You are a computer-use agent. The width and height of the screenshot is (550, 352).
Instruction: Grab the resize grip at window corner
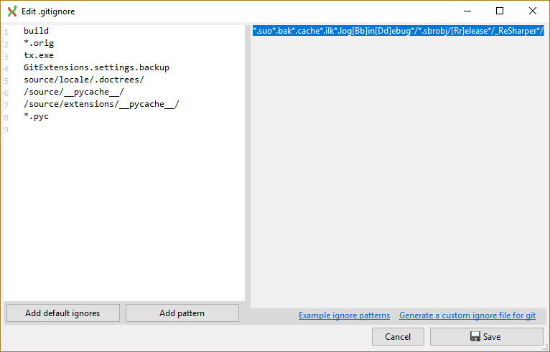545,347
